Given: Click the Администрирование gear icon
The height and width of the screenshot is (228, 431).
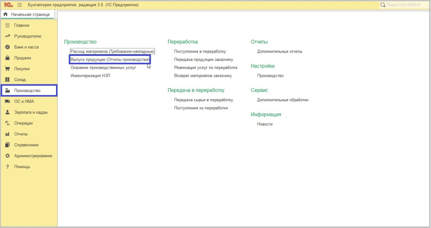Looking at the screenshot, I should (7, 156).
